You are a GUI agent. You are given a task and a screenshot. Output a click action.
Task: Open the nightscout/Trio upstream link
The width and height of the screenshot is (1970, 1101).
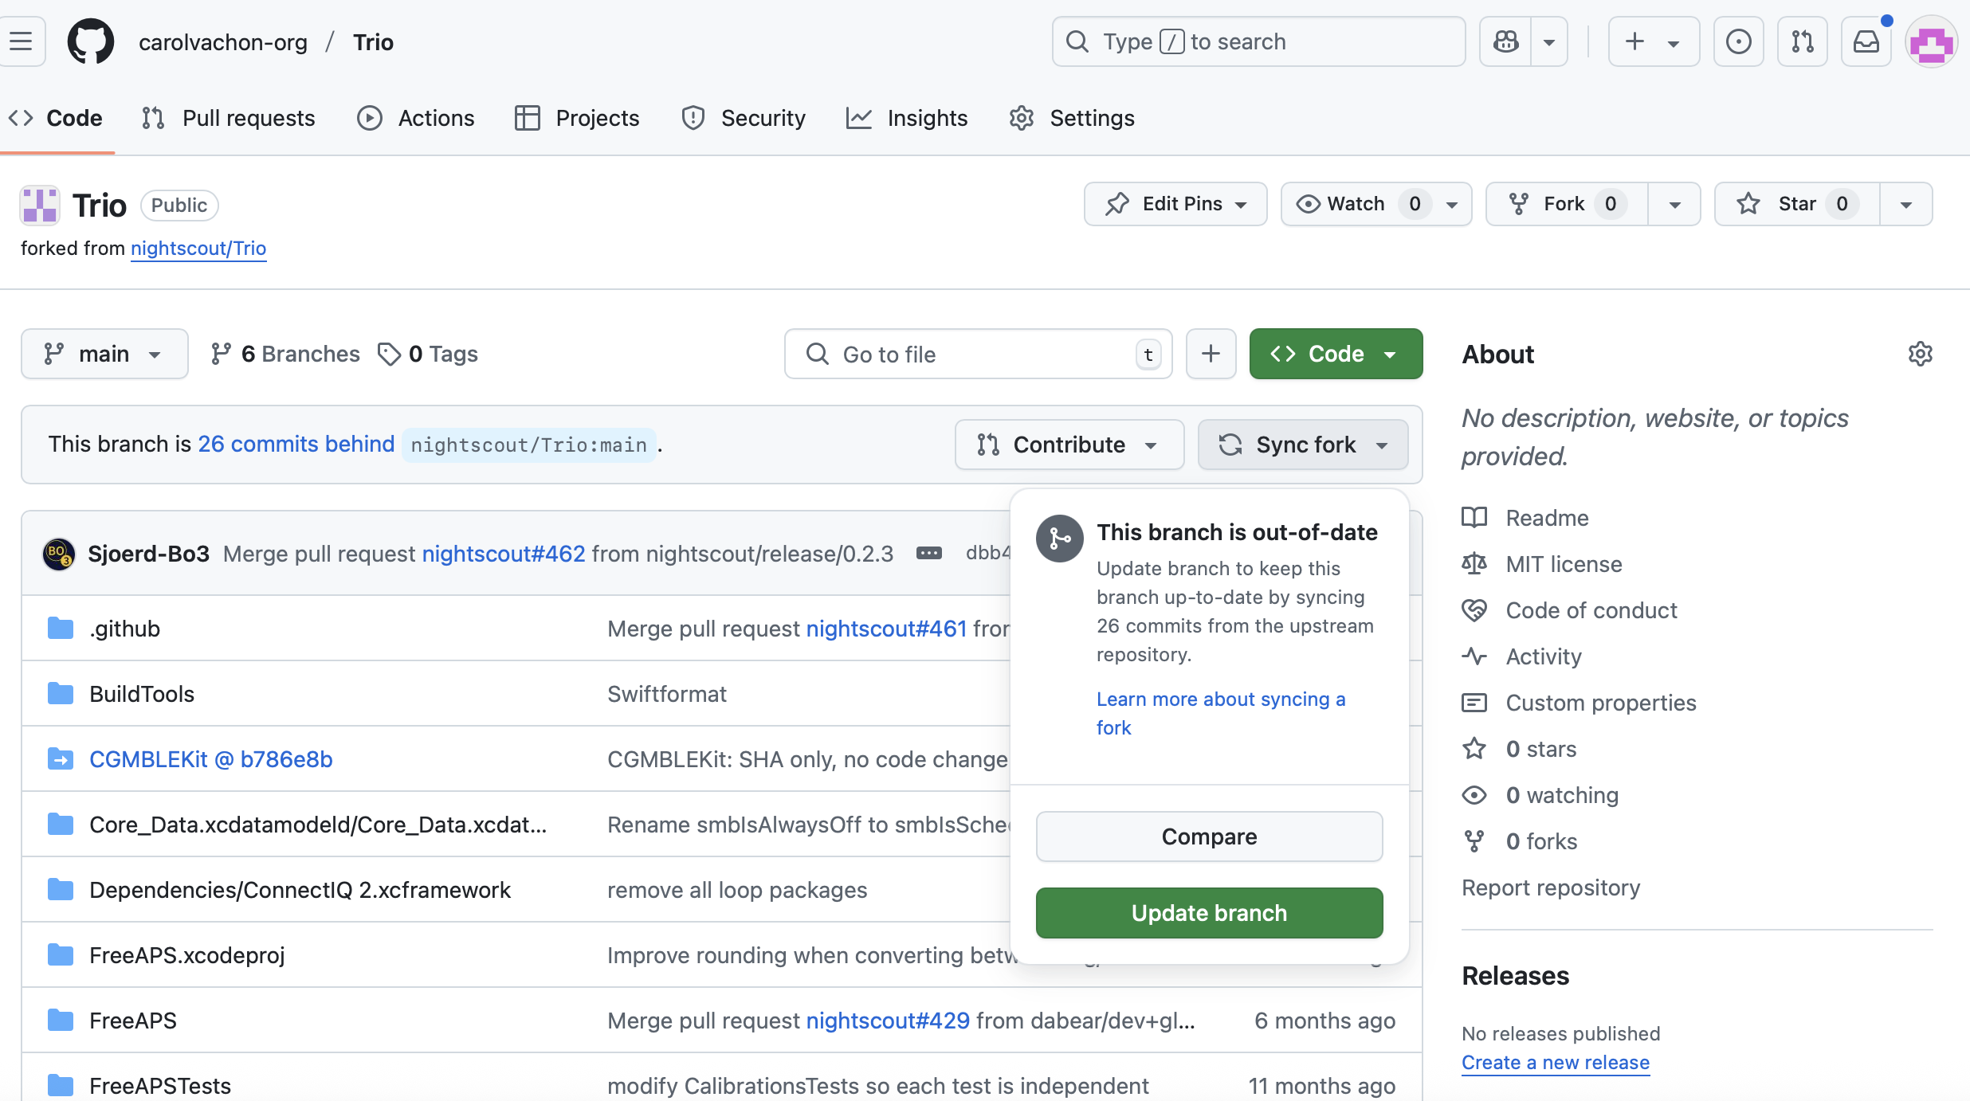coord(198,249)
